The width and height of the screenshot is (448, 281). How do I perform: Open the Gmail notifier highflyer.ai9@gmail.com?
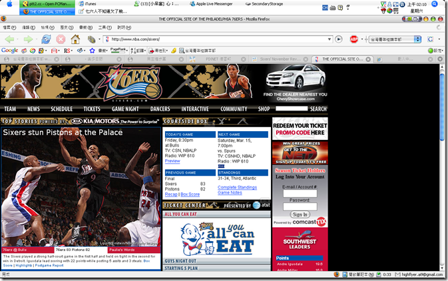(x=419, y=274)
